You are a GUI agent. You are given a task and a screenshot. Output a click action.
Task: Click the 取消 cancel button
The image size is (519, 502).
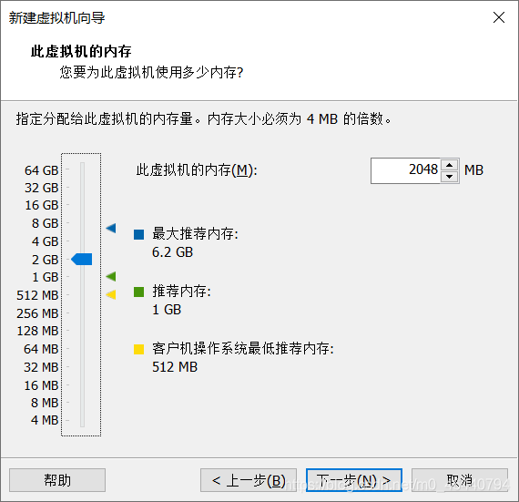coord(460,480)
